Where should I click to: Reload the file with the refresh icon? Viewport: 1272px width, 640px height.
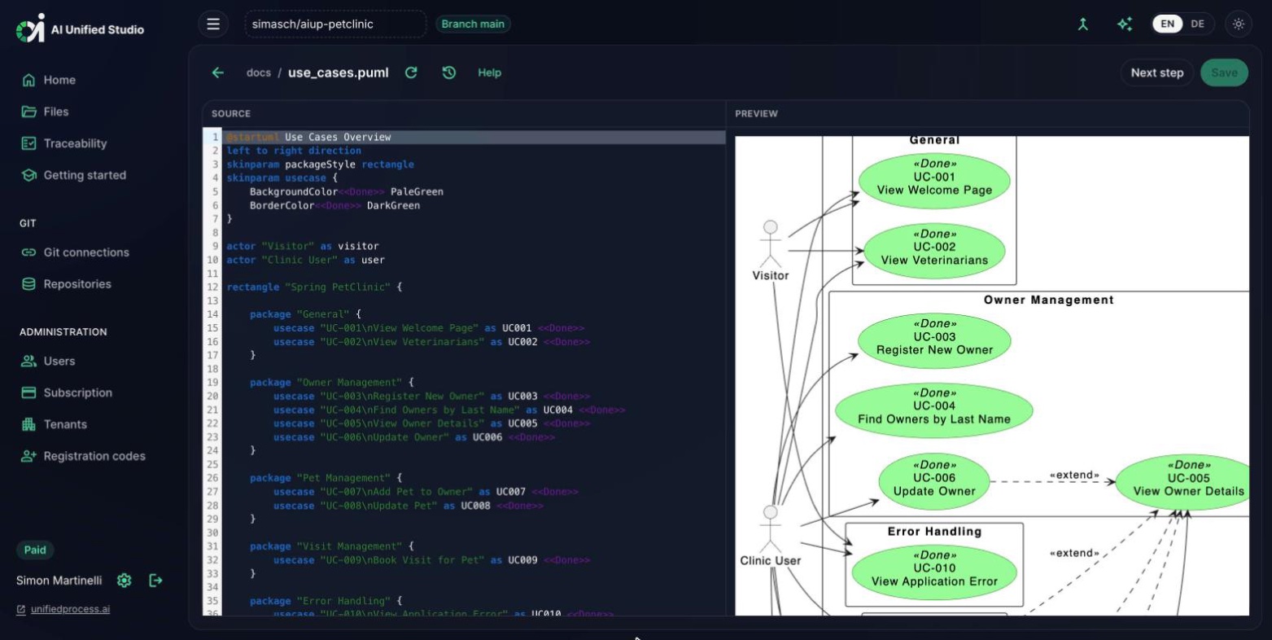click(x=411, y=72)
